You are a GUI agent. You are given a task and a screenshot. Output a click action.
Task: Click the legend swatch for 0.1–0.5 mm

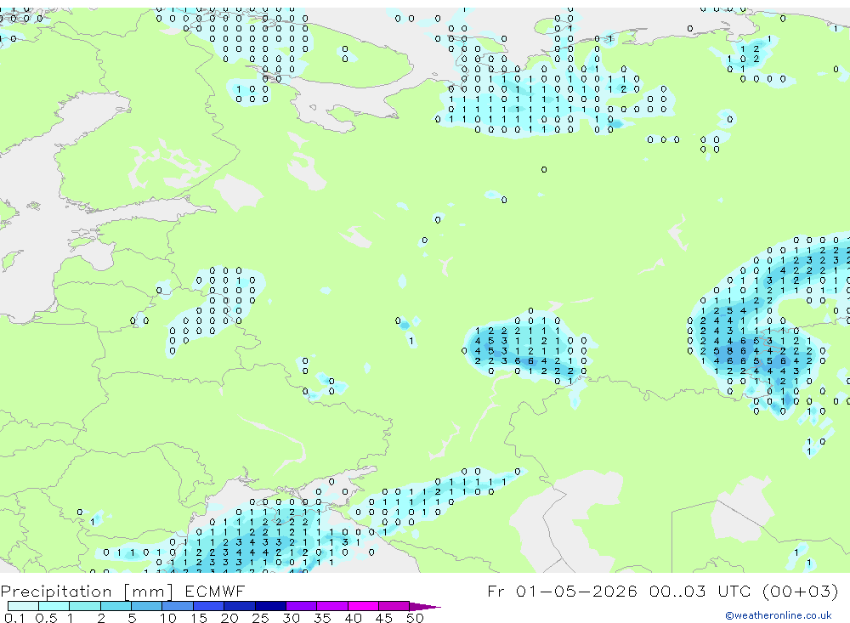(x=23, y=606)
